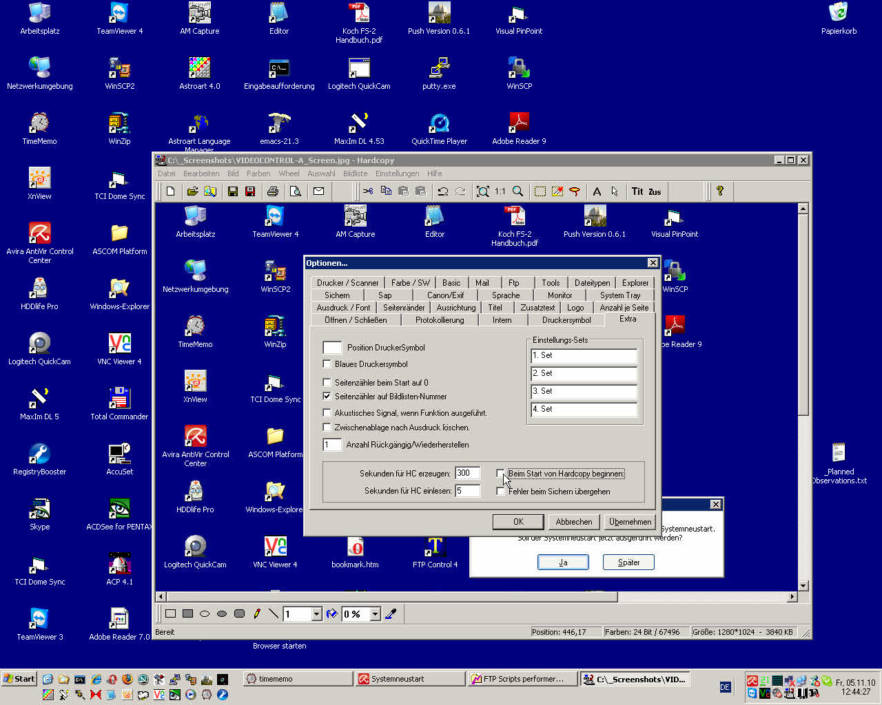The width and height of the screenshot is (882, 705).
Task: Uncheck Seitenzähler auf Bildlisten-Nummer
Action: click(327, 396)
